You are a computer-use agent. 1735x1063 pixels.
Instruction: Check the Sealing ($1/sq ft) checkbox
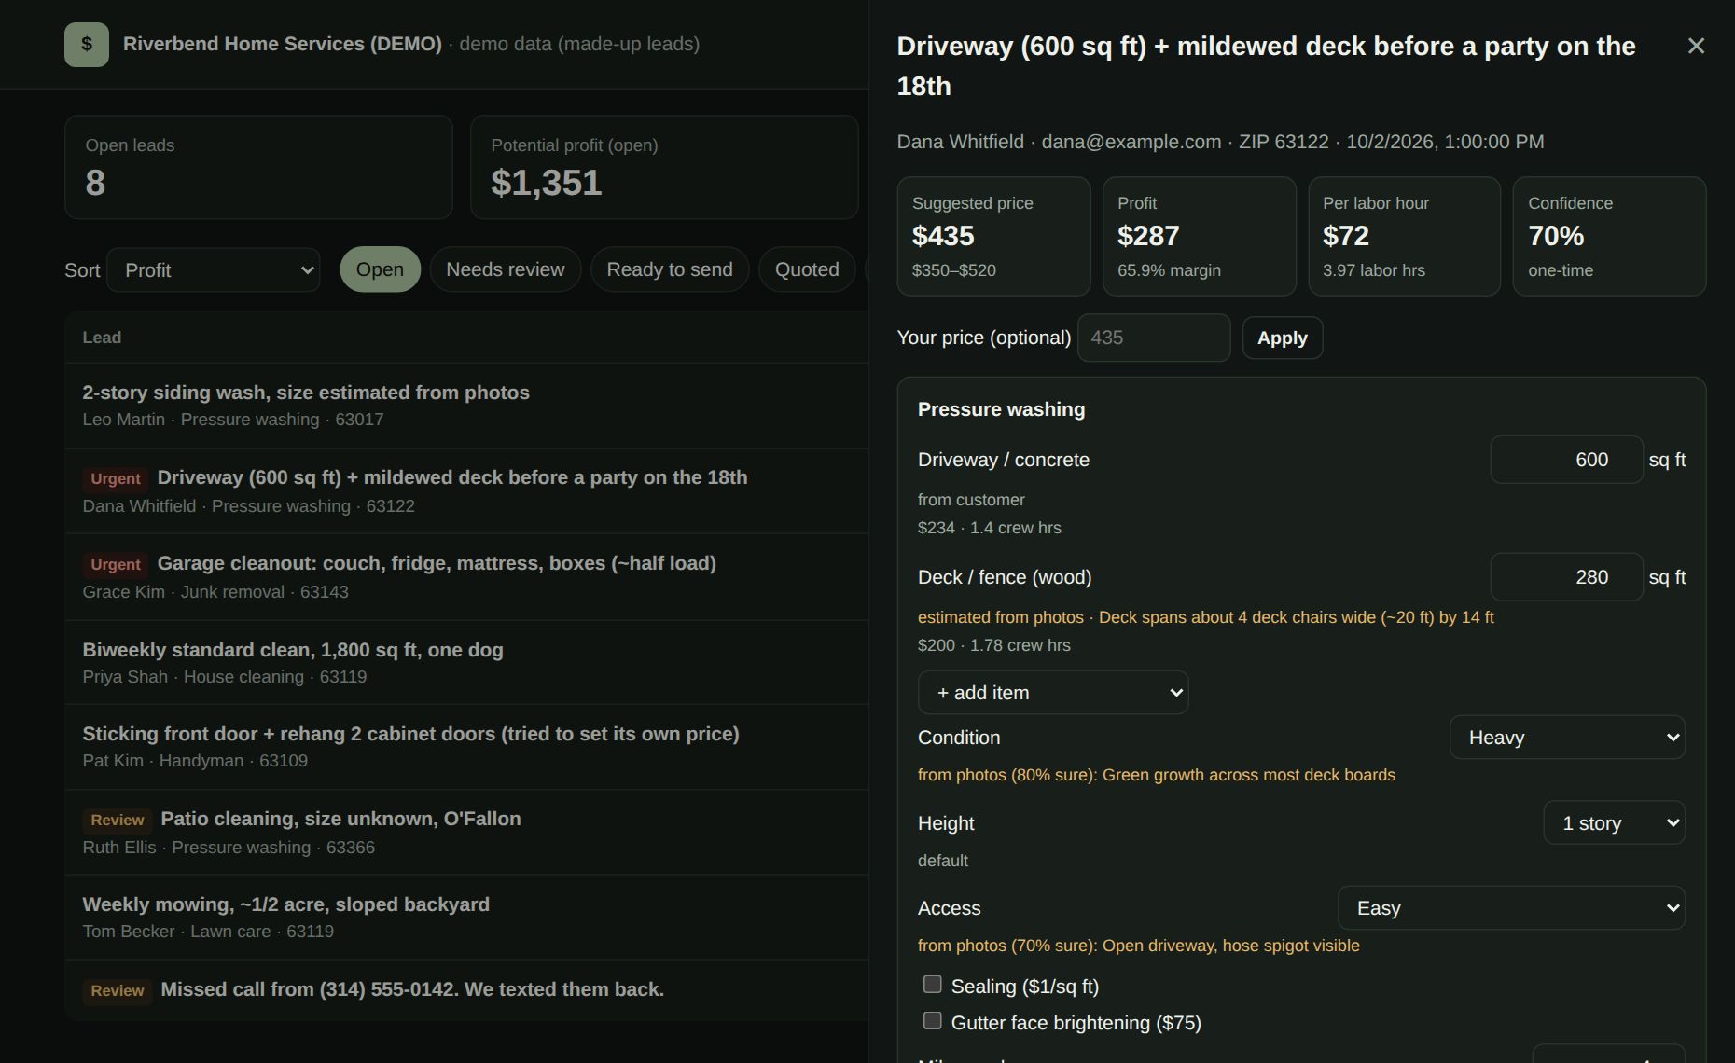932,985
